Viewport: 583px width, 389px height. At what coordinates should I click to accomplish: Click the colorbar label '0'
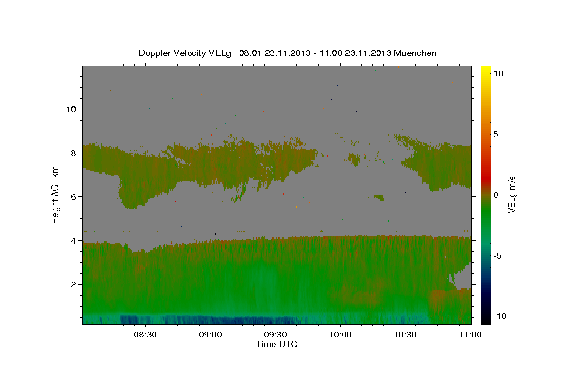pyautogui.click(x=496, y=195)
